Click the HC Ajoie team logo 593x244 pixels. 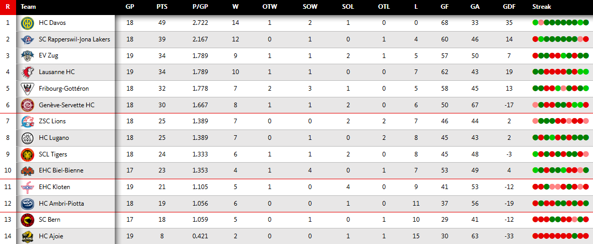(x=27, y=236)
